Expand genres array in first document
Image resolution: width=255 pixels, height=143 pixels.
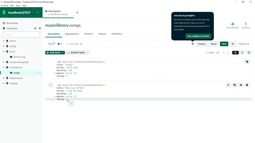click(55, 73)
